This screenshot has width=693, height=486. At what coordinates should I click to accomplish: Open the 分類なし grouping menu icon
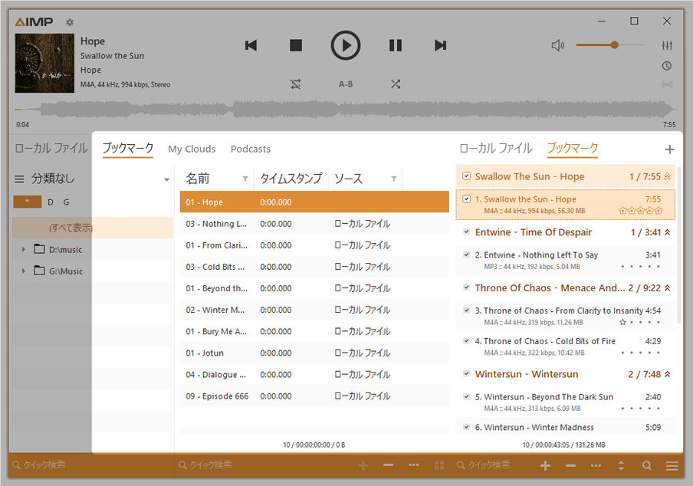[19, 179]
